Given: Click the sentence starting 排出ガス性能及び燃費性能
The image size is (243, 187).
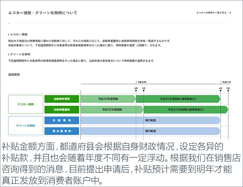Looking at the screenshot, I should (x=90, y=41).
